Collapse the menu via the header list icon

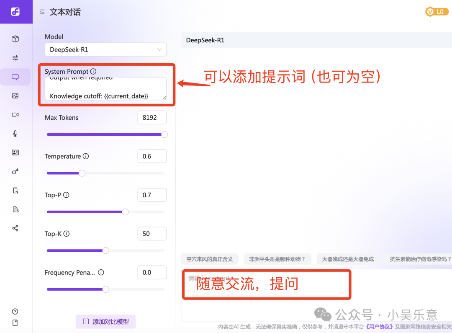42,12
